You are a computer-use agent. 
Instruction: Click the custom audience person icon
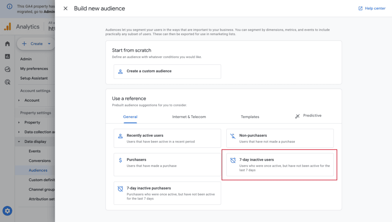[x=120, y=71]
